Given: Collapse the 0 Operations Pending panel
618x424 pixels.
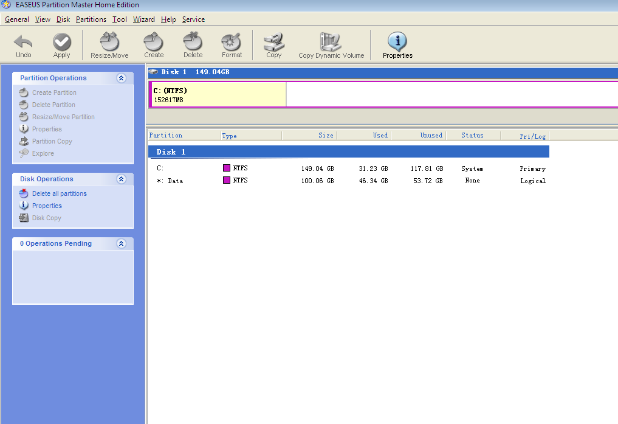Looking at the screenshot, I should [121, 243].
